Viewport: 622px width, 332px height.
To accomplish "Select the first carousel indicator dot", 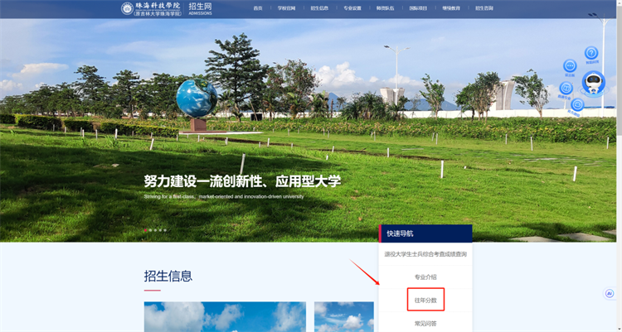I will pyautogui.click(x=146, y=230).
